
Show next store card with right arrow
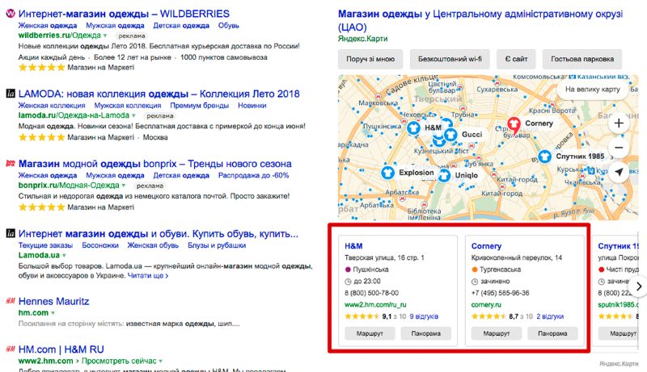639,286
